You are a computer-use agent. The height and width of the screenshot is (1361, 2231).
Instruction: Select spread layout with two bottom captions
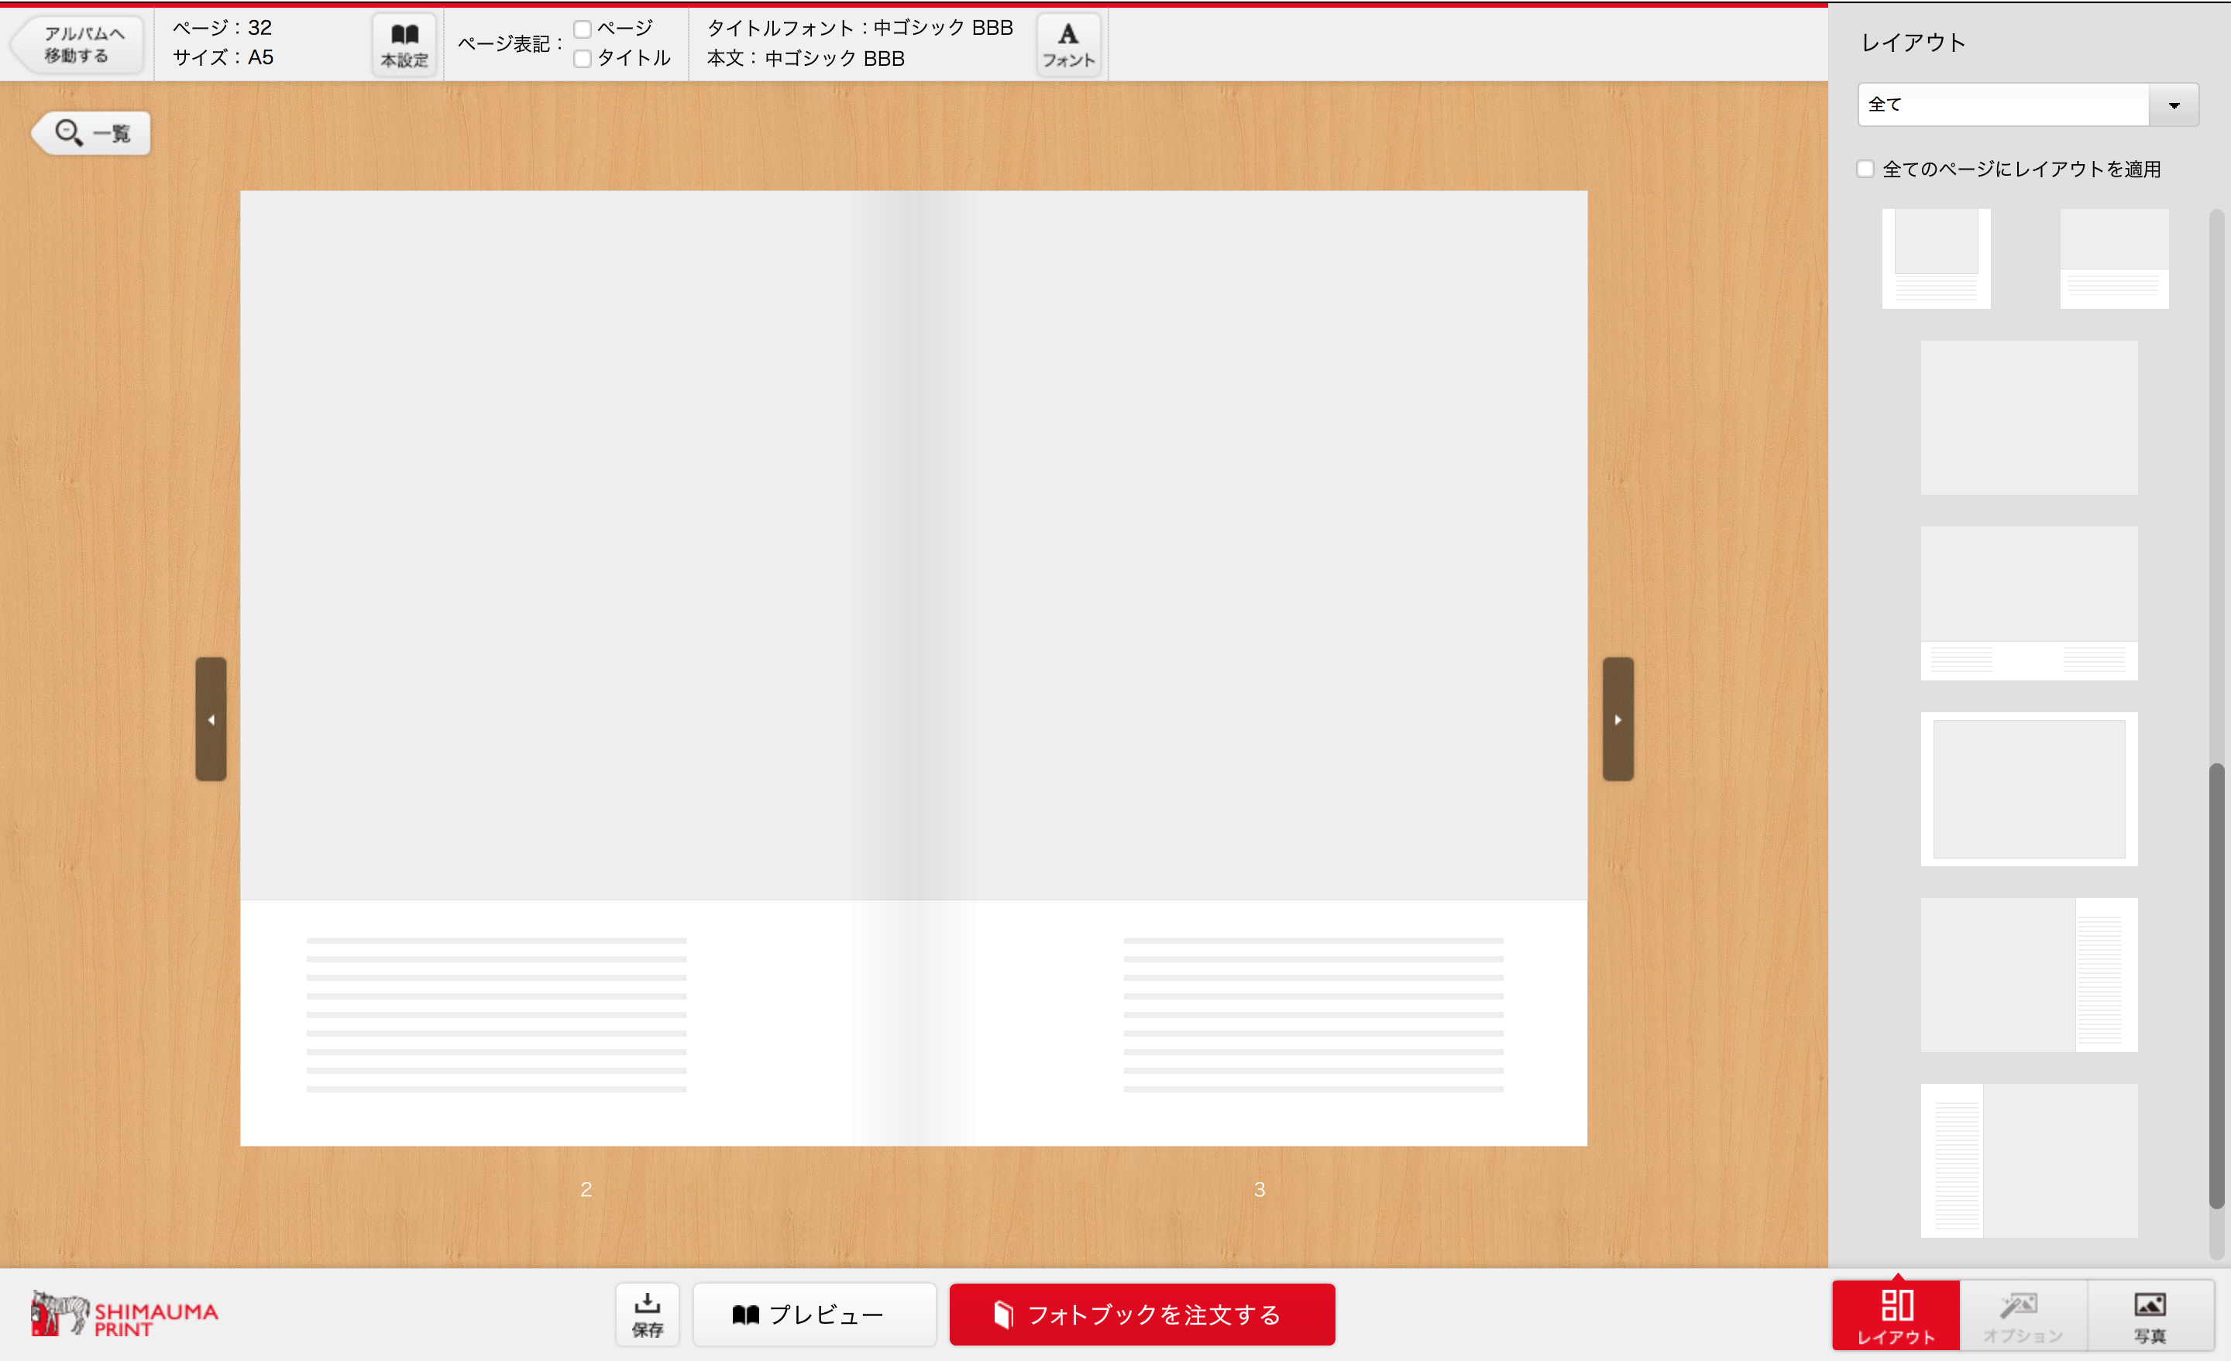tap(2029, 604)
